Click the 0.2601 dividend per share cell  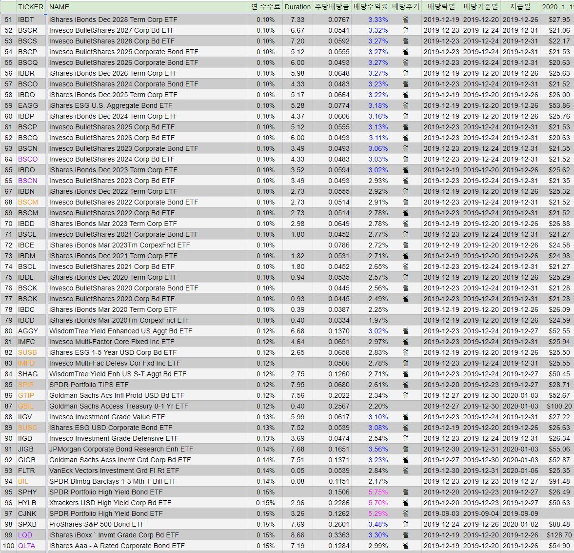click(332, 524)
